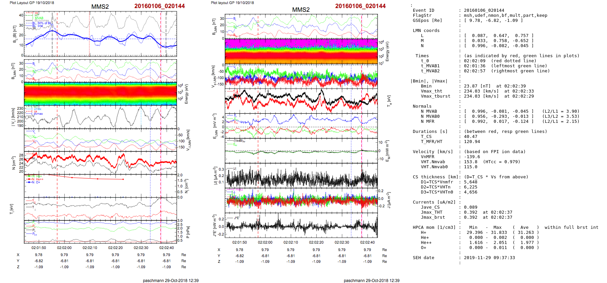607x283 pixels.
Task: Click the MMS2 title above left plot
Action: tap(100, 7)
